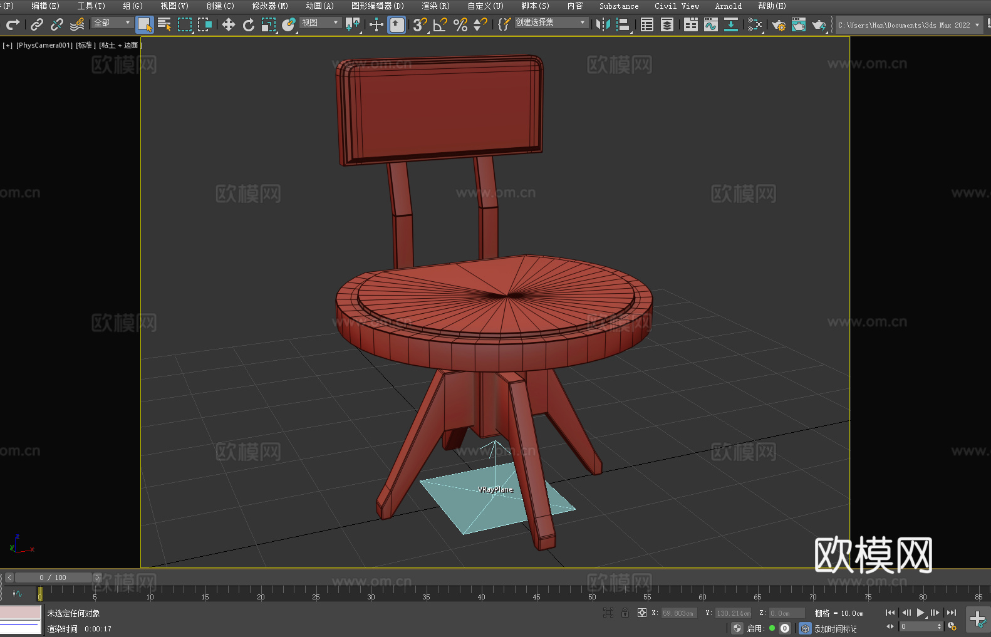Open the 编辑(E) menu
The image size is (991, 637).
click(x=46, y=6)
